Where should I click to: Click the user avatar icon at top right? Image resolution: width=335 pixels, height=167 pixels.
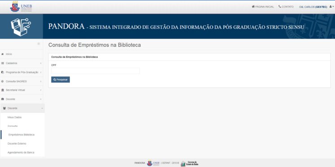click(331, 7)
